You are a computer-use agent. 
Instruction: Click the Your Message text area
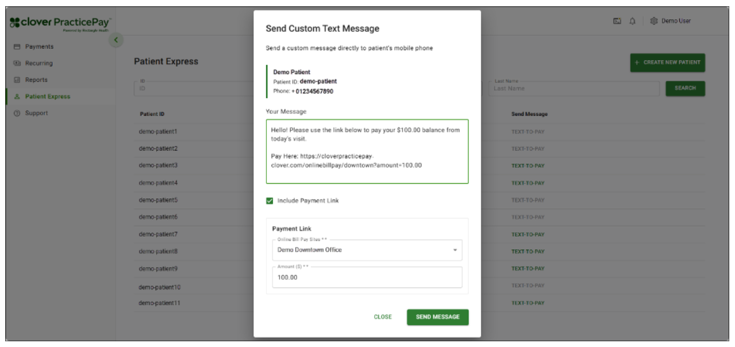click(365, 151)
